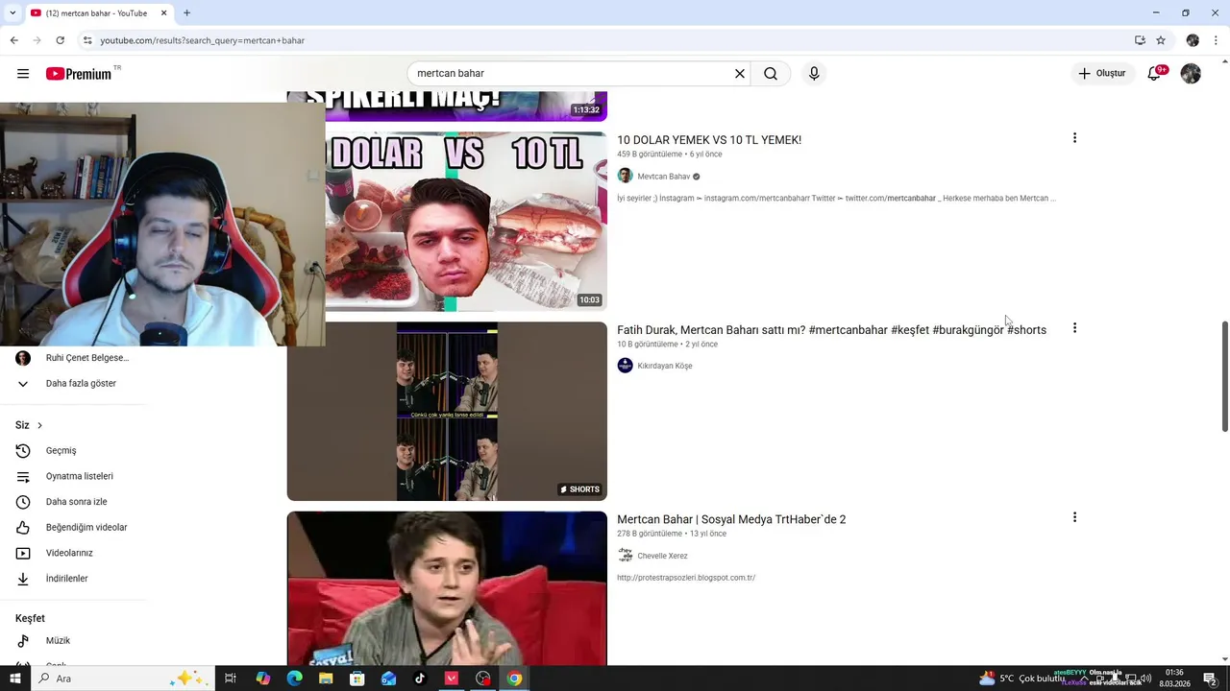Visit the Chevelle Xerez channel link
Image resolution: width=1230 pixels, height=691 pixels.
click(662, 556)
